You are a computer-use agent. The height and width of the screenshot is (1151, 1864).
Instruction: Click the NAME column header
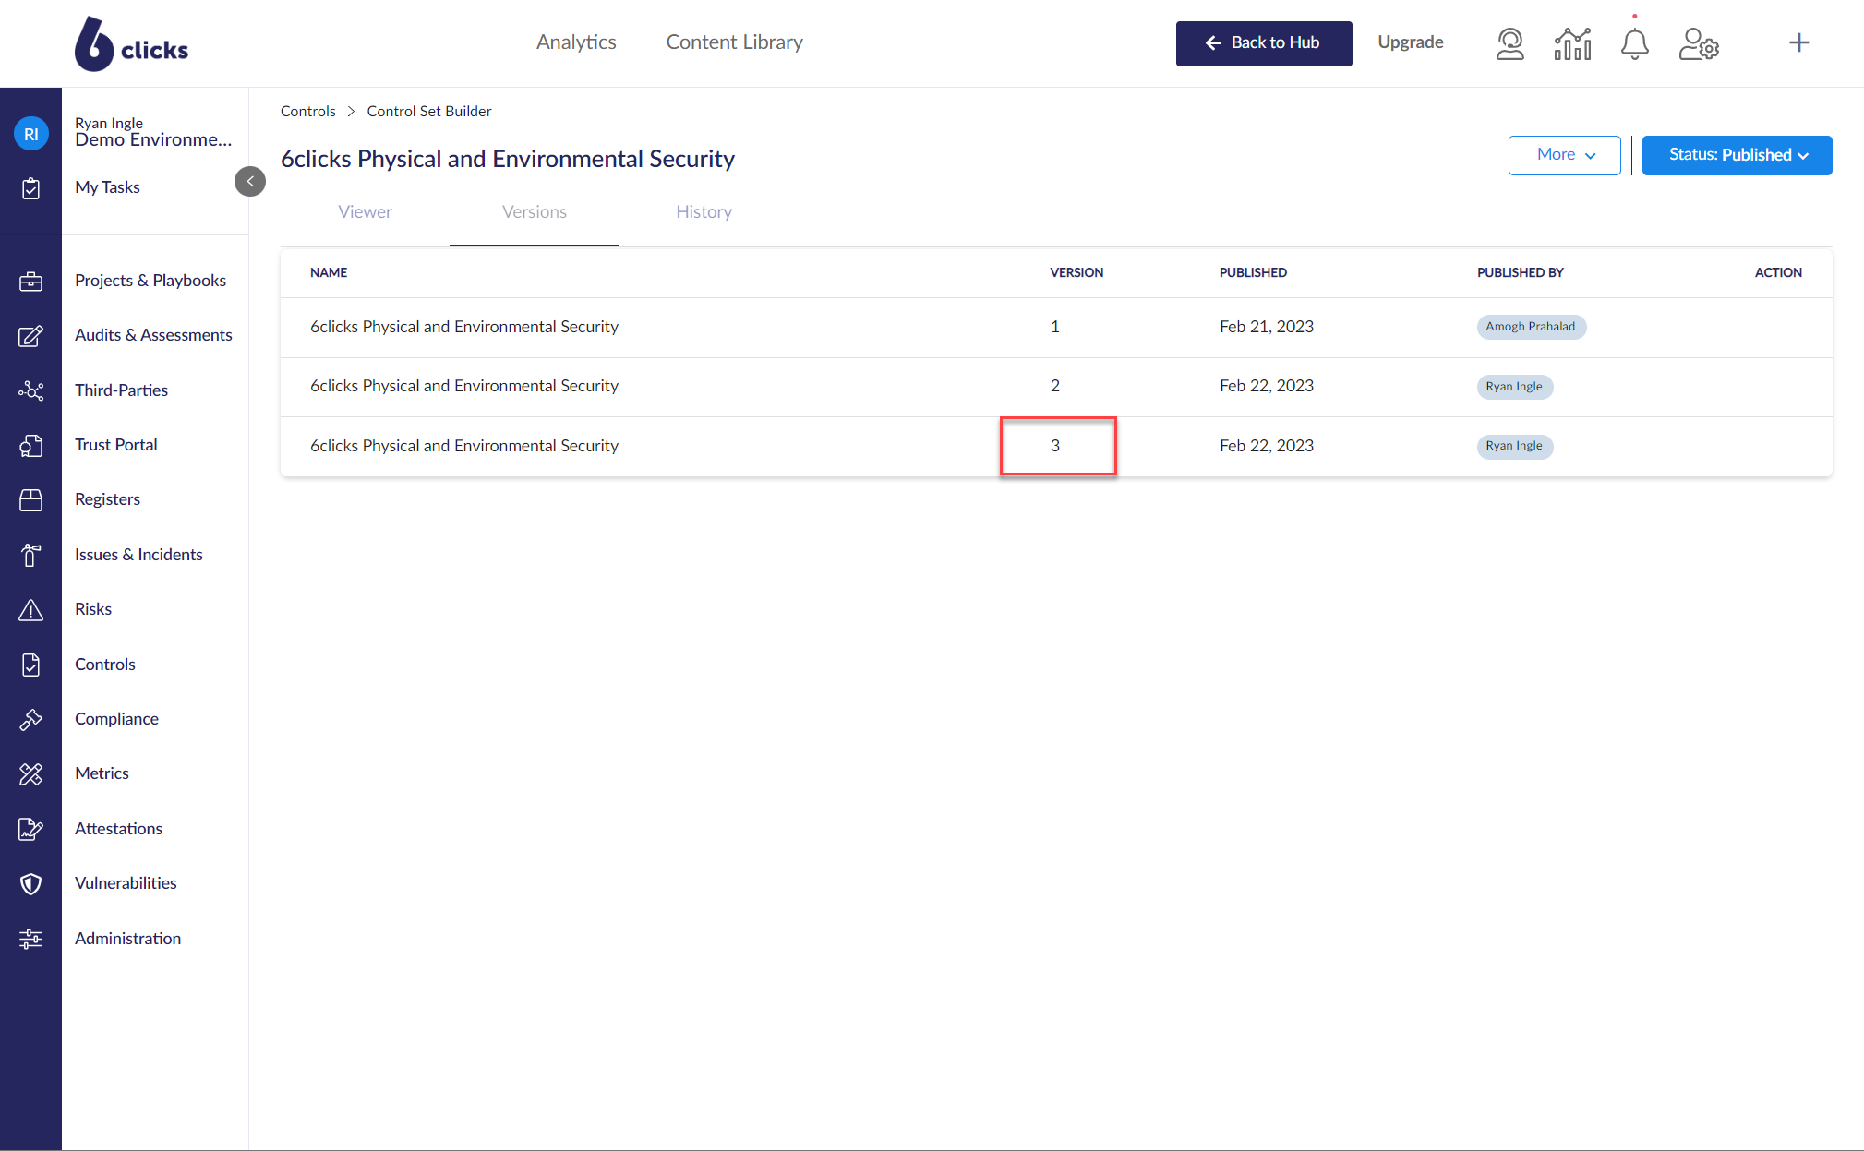[x=329, y=272]
